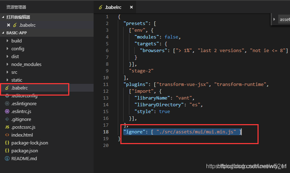This screenshot has width=290, height=173.
Task: Open the .gitignore file
Action: (47, 119)
